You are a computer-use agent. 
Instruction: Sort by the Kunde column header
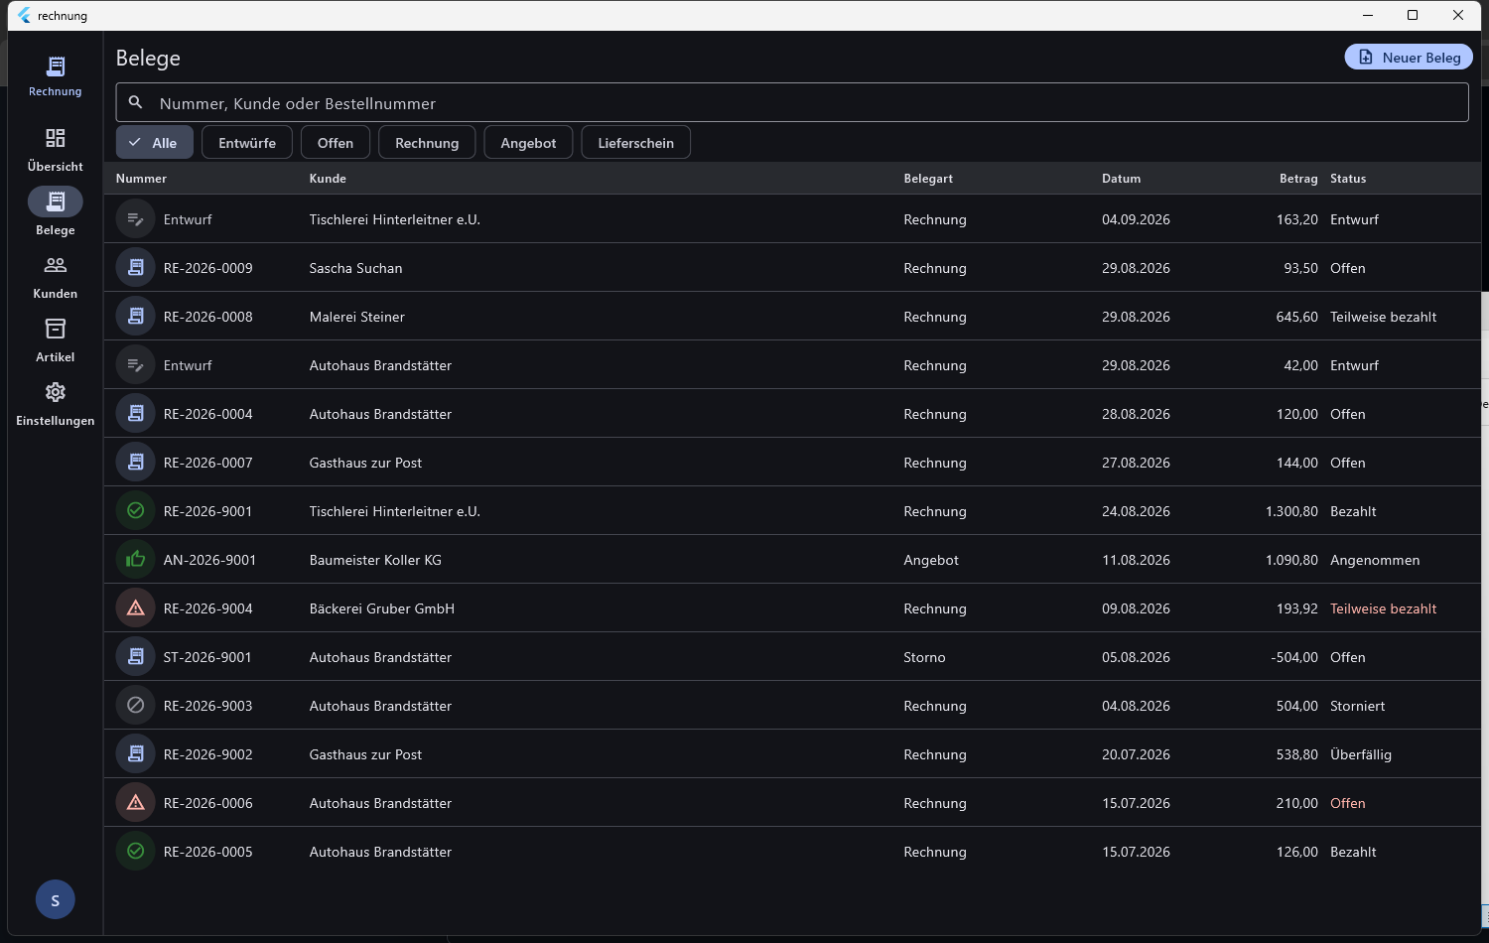tap(328, 179)
